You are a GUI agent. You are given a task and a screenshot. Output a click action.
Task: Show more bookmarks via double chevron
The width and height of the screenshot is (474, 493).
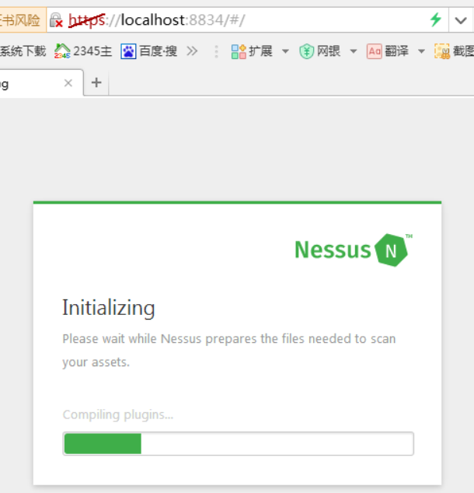tap(193, 51)
